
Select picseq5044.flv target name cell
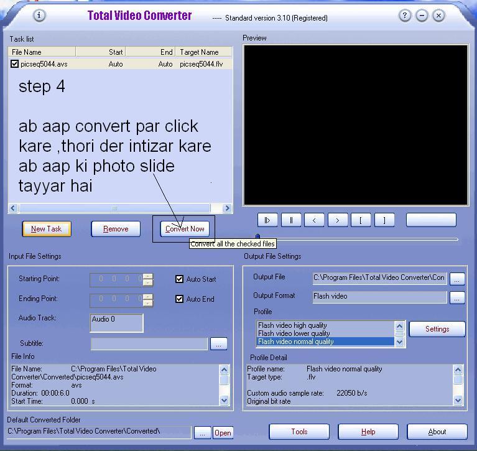(201, 64)
